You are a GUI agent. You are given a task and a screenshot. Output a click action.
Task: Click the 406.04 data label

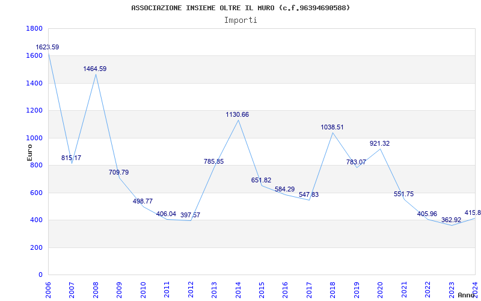point(167,214)
